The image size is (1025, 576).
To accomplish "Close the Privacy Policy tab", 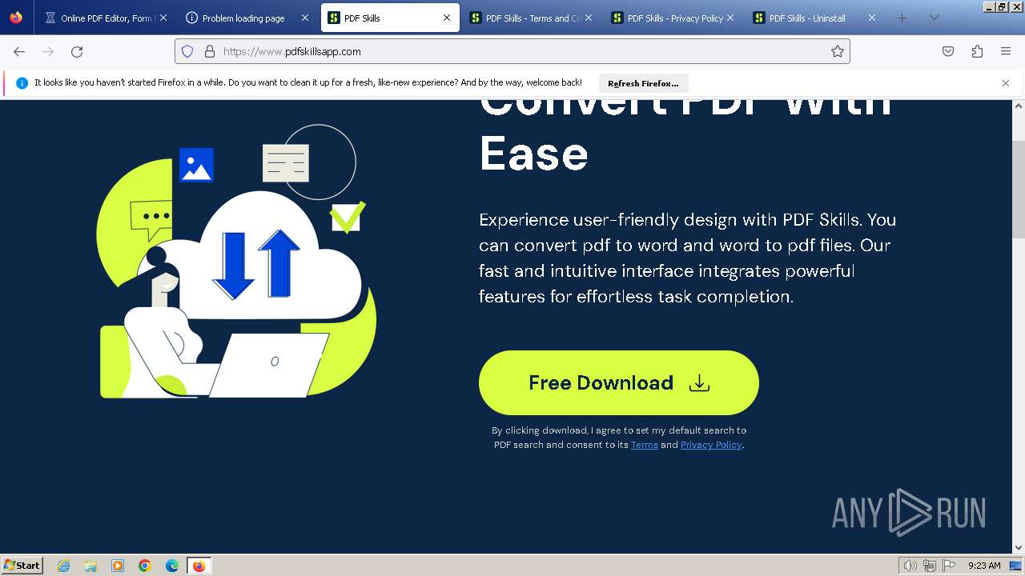I will 730,18.
